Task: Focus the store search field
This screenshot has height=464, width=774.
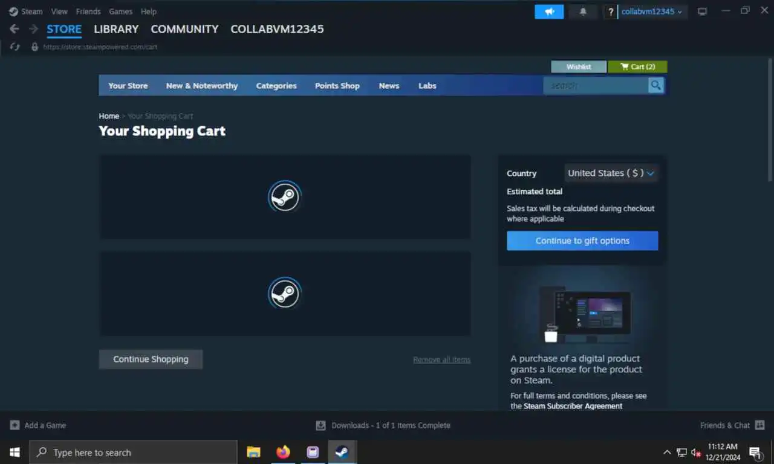Action: pyautogui.click(x=596, y=85)
